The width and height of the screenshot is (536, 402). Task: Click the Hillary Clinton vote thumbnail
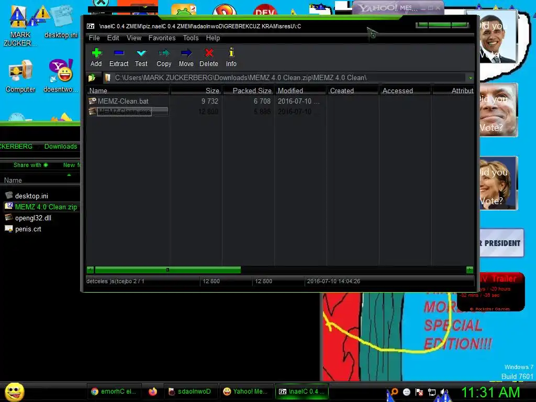499,183
